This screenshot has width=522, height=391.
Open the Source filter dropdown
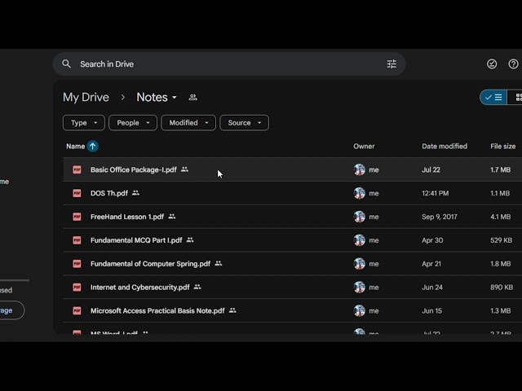245,123
